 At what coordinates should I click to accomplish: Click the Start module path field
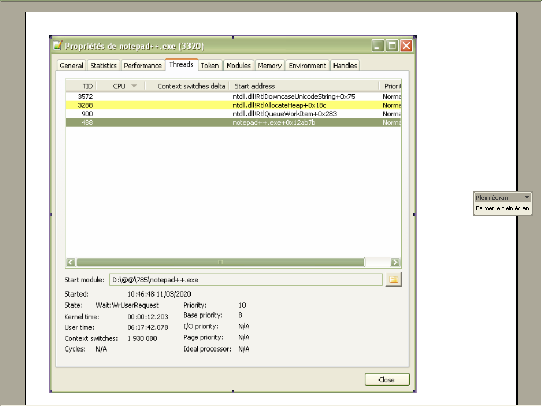click(246, 280)
